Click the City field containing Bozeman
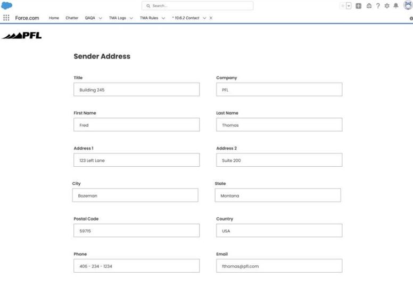Viewport: 413px width, 285px height. click(135, 196)
